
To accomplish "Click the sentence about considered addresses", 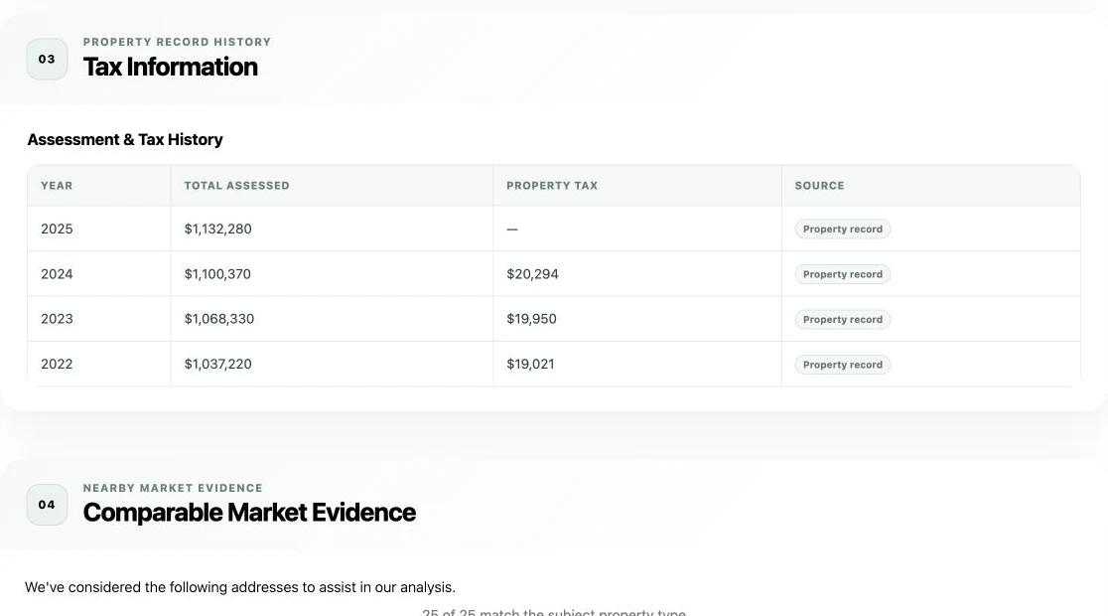I will coord(240,588).
